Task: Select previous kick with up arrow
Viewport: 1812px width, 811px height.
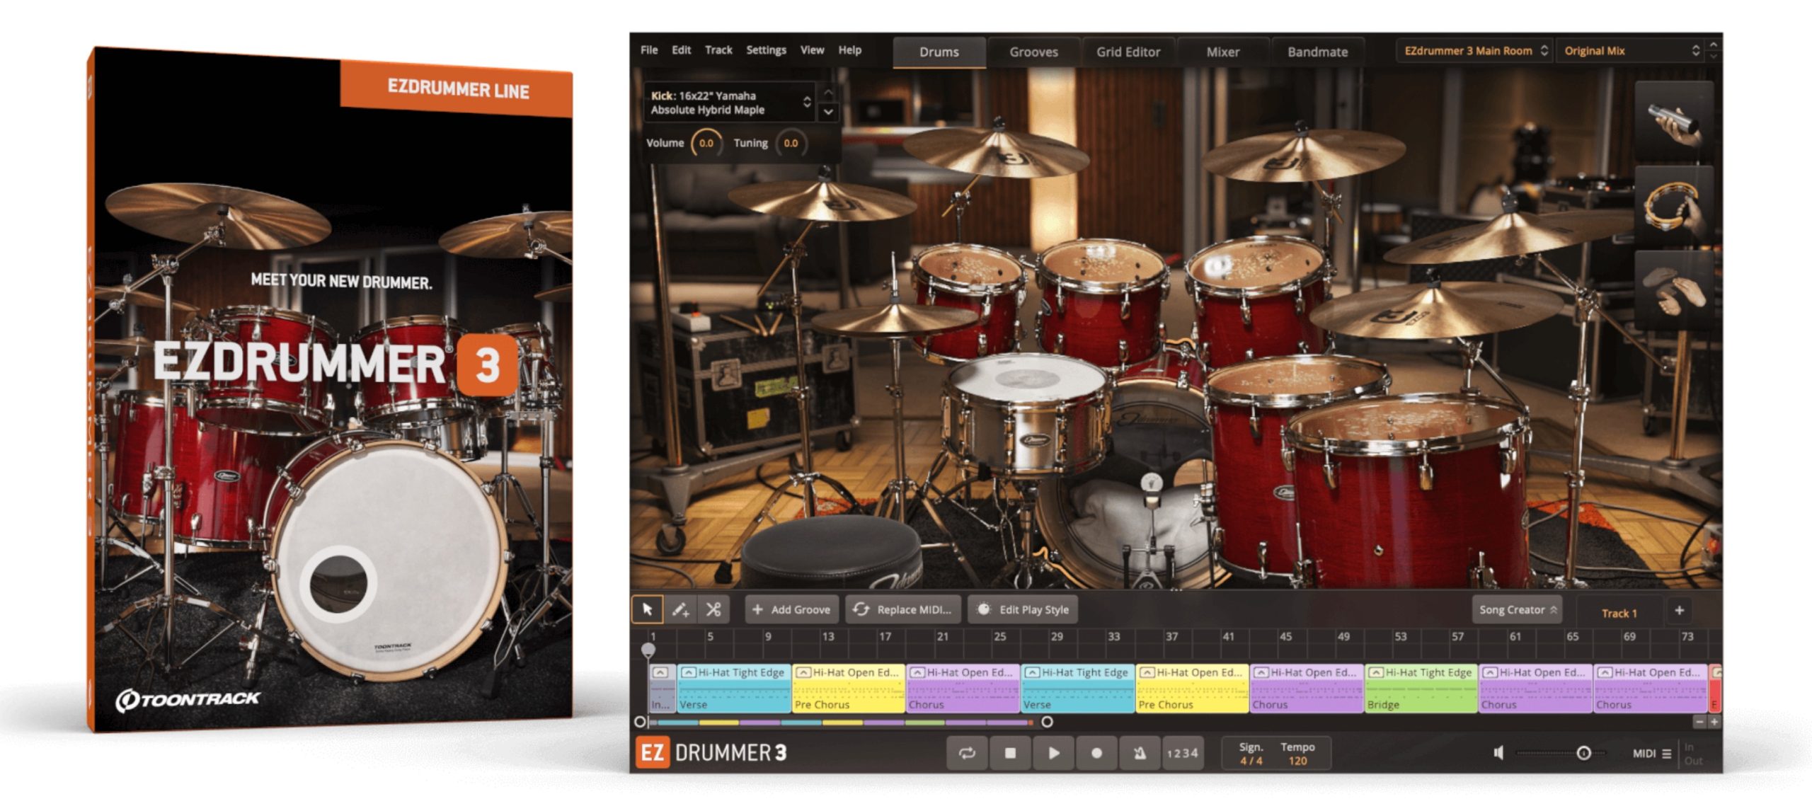Action: pyautogui.click(x=828, y=93)
